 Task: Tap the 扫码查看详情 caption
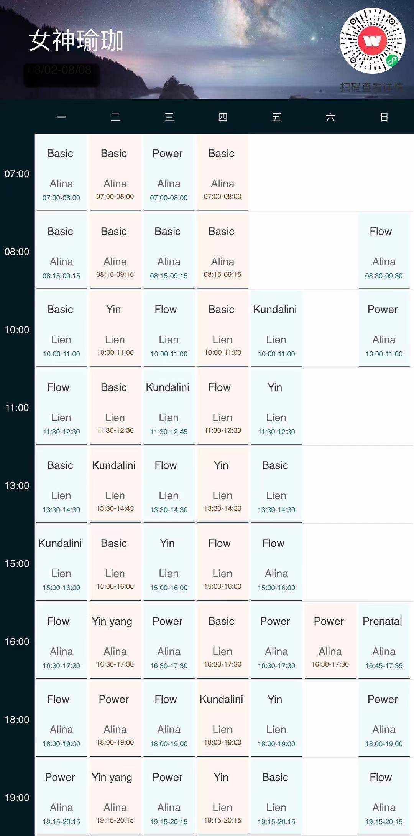[371, 88]
